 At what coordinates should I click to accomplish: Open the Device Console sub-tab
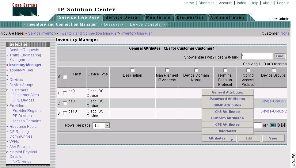point(145,25)
